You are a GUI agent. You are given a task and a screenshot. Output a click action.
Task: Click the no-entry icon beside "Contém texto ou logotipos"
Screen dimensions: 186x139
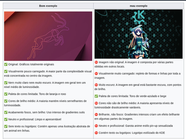click(x=96, y=133)
